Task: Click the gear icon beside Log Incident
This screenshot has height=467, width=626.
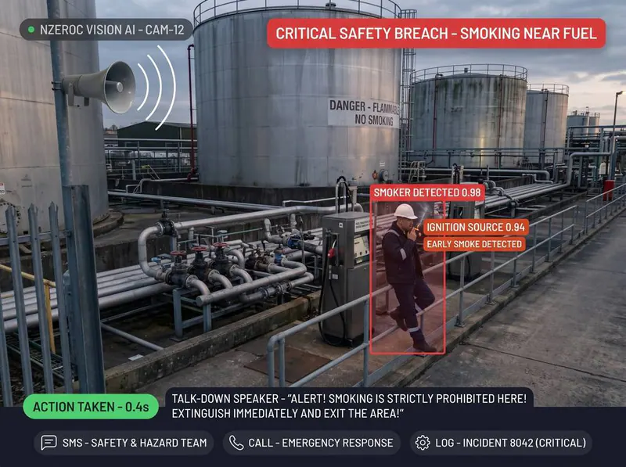Action: (x=423, y=443)
